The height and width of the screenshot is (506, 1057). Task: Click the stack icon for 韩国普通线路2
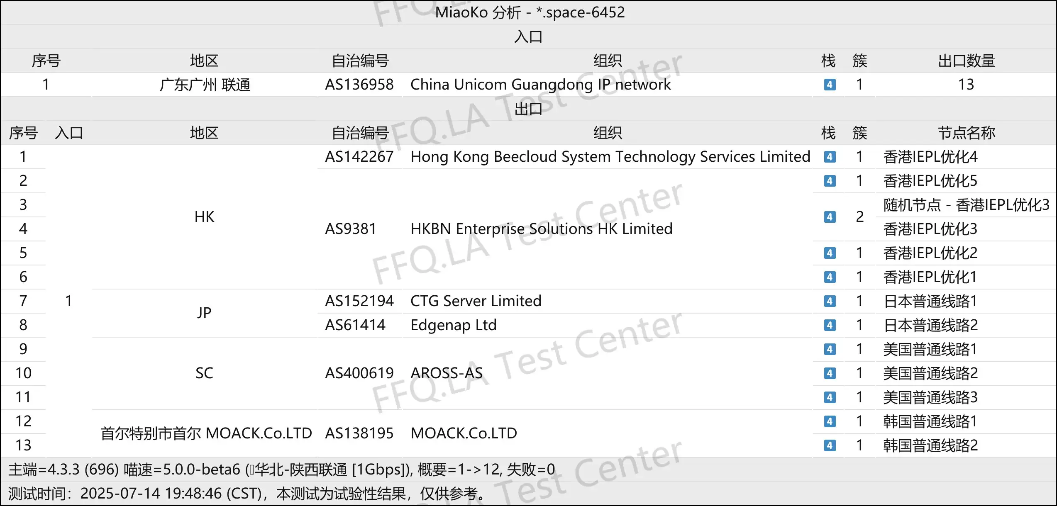coord(829,445)
